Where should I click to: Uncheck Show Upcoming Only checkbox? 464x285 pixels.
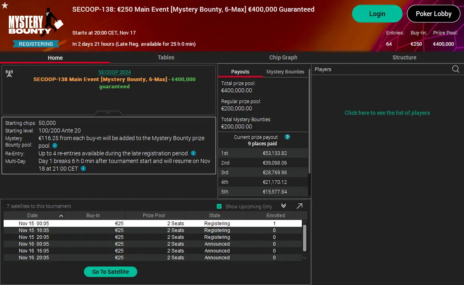point(219,206)
